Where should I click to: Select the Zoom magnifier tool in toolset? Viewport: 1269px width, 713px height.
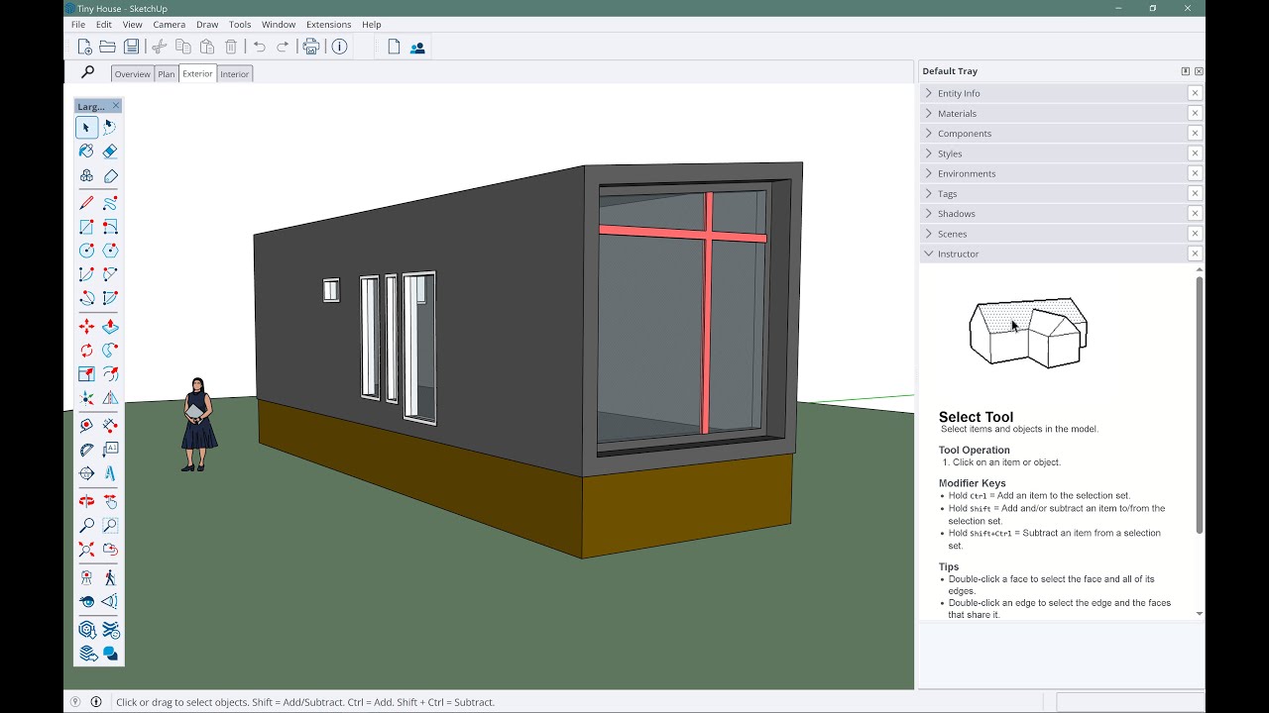(x=86, y=526)
